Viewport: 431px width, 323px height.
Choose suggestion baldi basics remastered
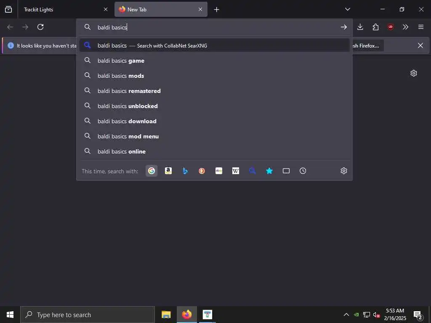coord(214,91)
